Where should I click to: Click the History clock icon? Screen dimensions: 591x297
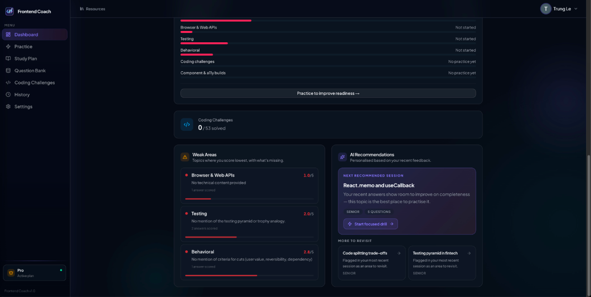(8, 94)
